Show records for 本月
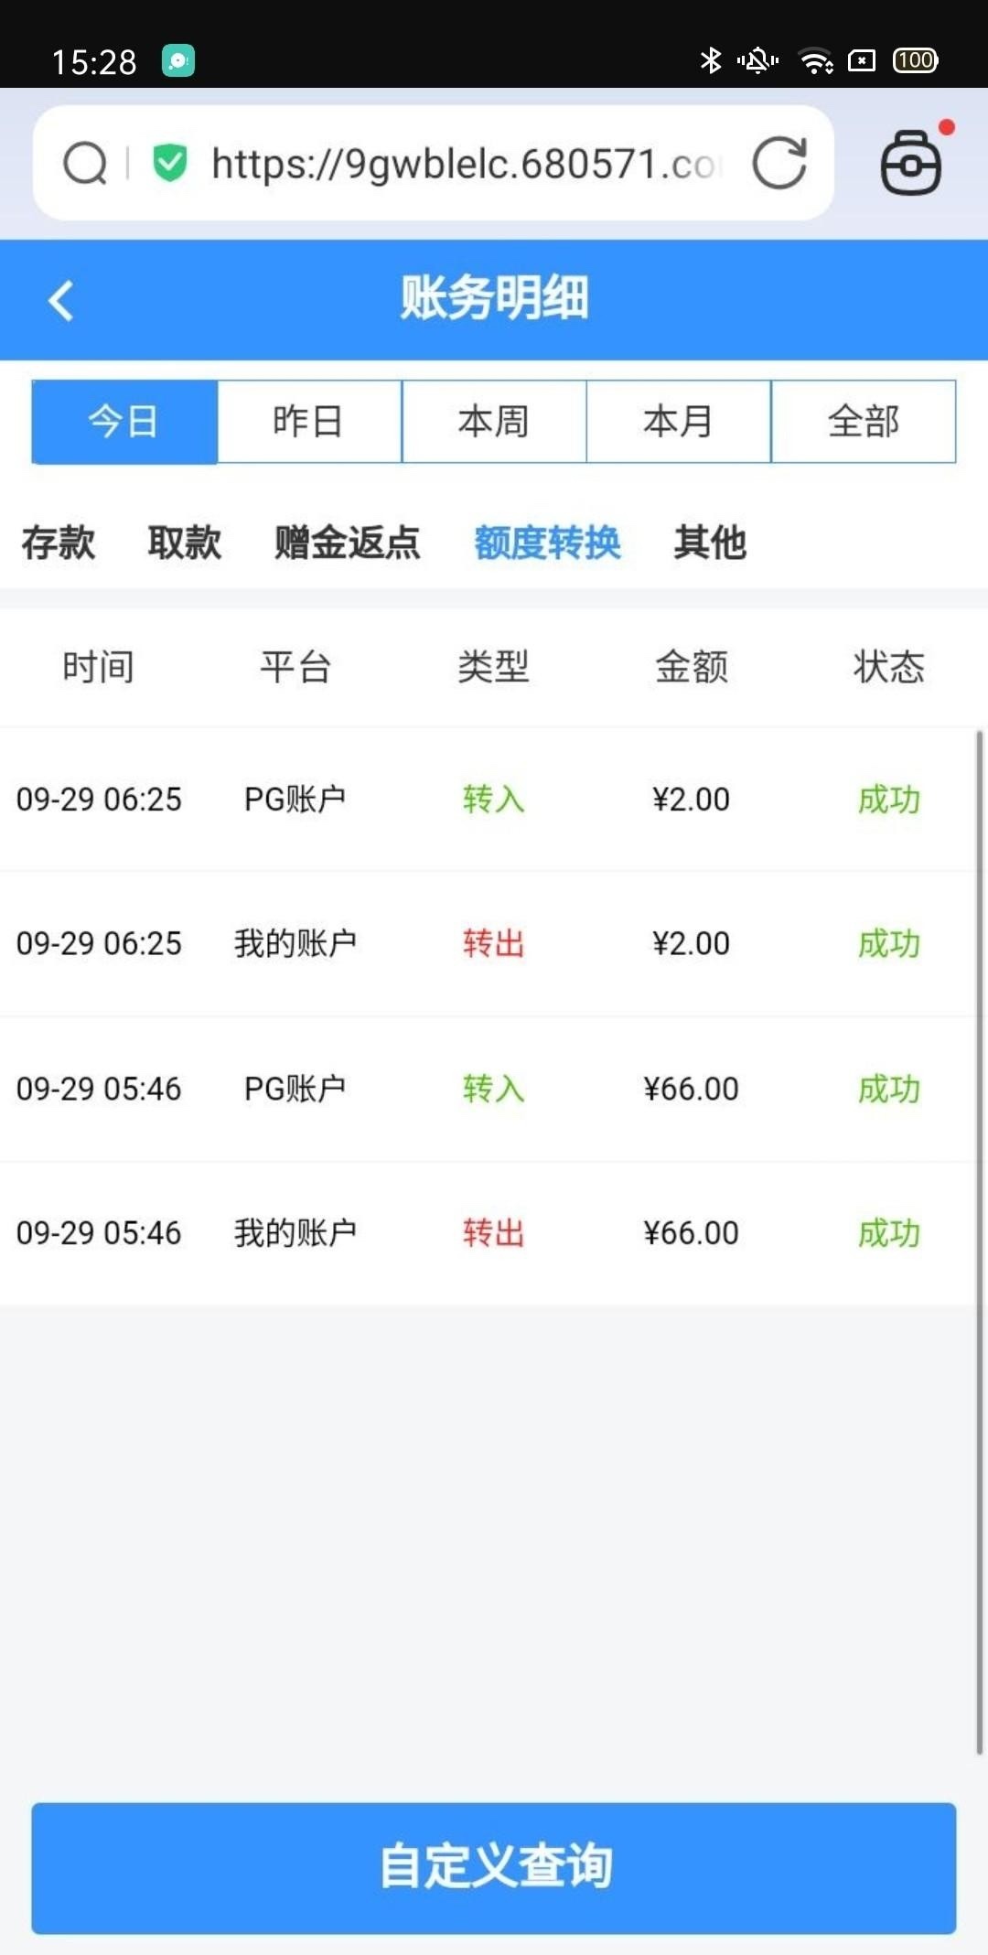 click(x=679, y=422)
